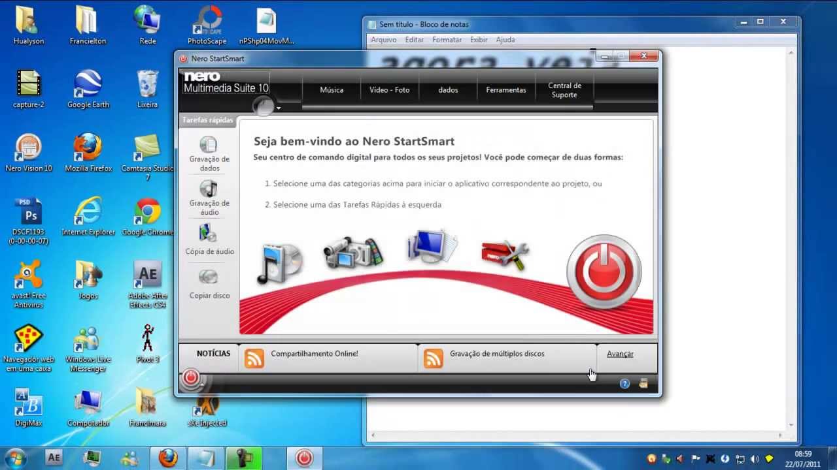837x470 pixels.
Task: Click the Notepad horizontal scrollbar
Action: pos(577,435)
